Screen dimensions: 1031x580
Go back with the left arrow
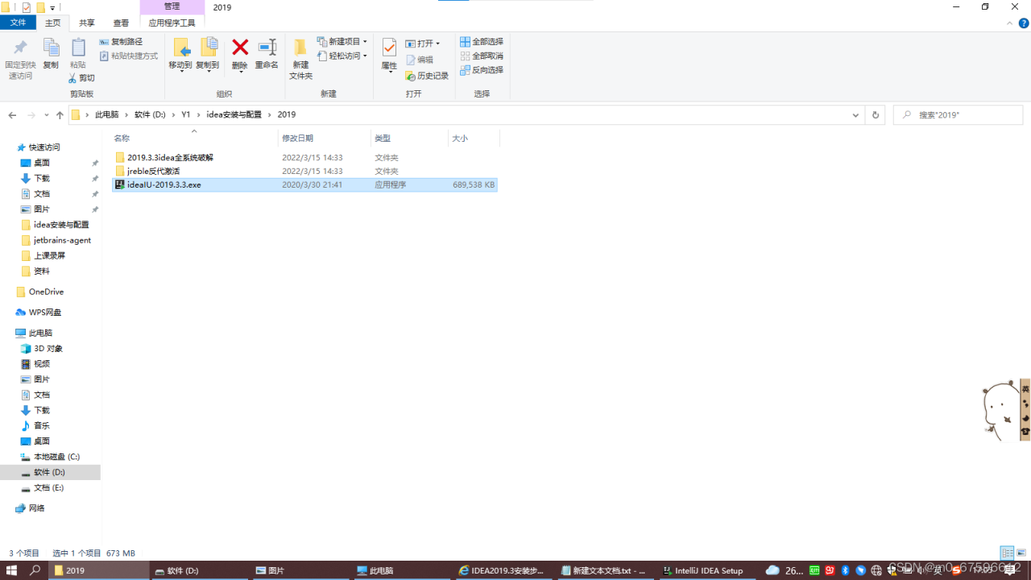click(12, 115)
